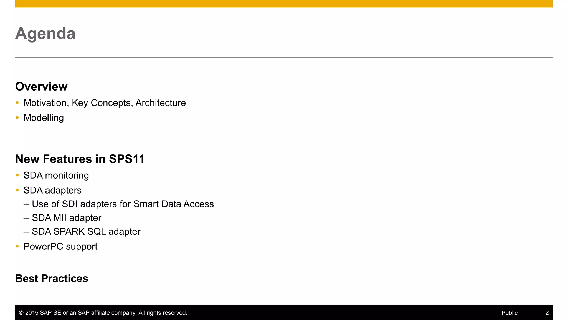
Task: Click the 'Public' label in footer
Action: click(509, 313)
